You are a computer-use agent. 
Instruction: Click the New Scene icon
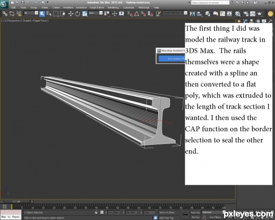(x=12, y=2)
